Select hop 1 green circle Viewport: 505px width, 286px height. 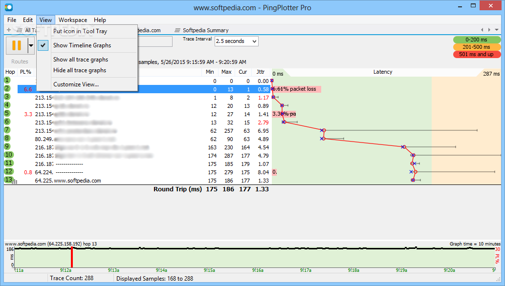pos(7,80)
